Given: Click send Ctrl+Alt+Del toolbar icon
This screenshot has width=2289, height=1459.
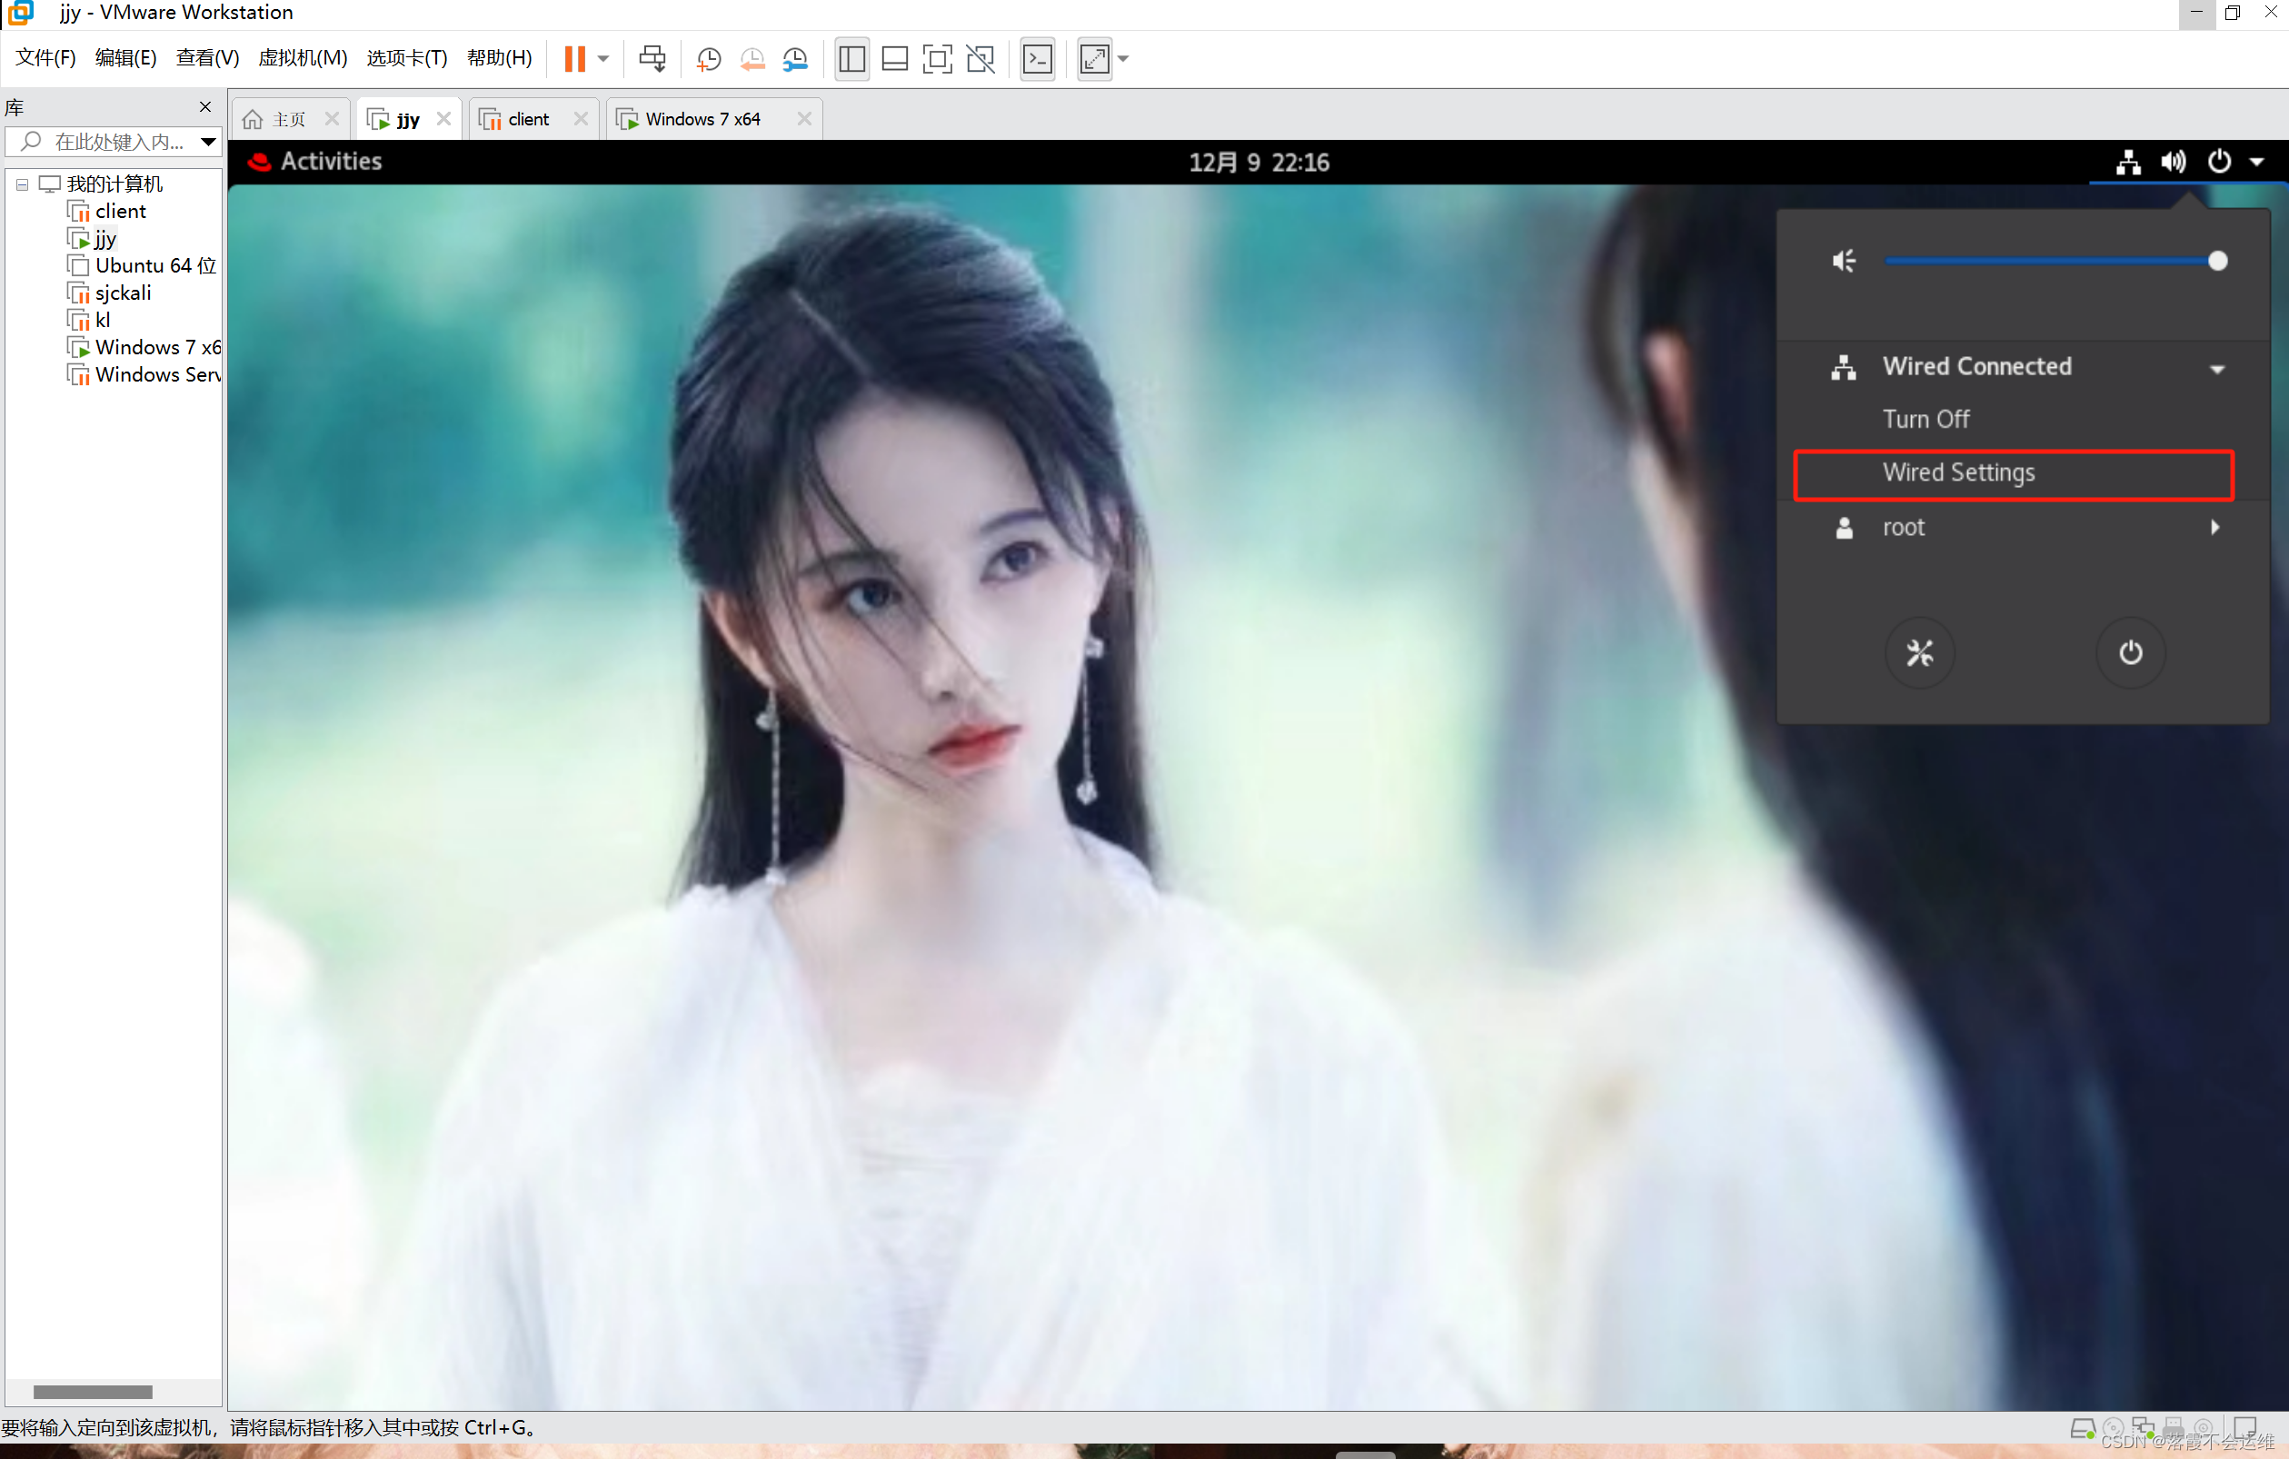Looking at the screenshot, I should 652,59.
